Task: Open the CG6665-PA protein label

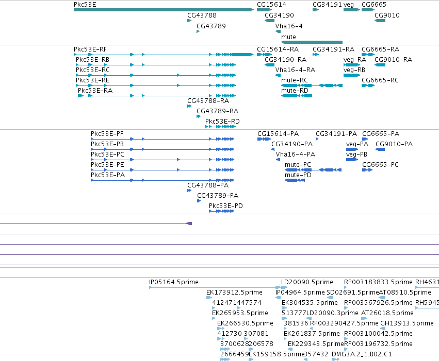Action: click(x=381, y=134)
